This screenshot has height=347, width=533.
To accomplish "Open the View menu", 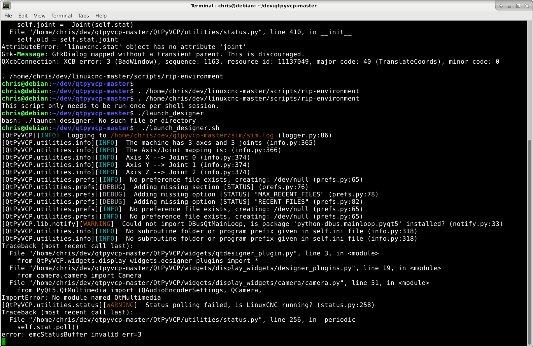I will (40, 16).
